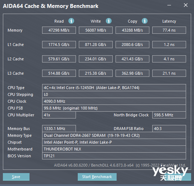Click the Copy info icon

(x=145, y=21)
